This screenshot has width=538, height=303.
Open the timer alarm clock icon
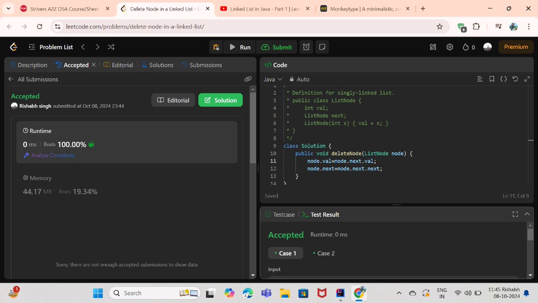point(306,47)
